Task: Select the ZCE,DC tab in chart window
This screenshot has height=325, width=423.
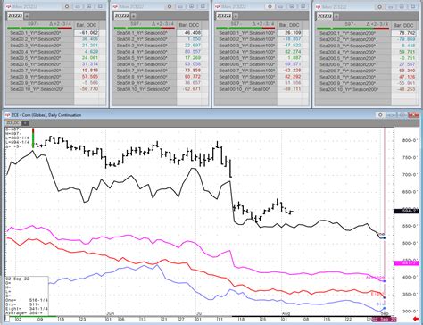Action: [x=13, y=123]
